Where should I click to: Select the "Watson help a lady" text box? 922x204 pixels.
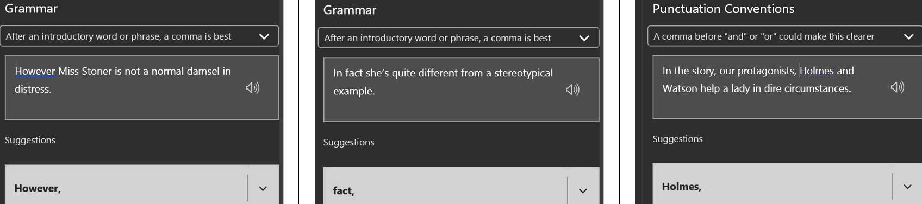click(x=787, y=87)
